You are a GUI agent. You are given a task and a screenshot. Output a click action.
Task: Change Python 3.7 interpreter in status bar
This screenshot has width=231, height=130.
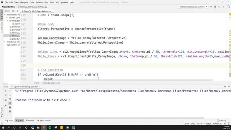click(218, 123)
